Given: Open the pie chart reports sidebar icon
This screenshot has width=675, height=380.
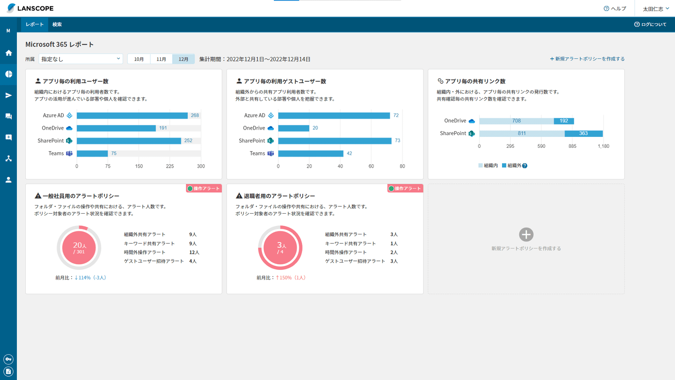Looking at the screenshot, I should (8, 74).
